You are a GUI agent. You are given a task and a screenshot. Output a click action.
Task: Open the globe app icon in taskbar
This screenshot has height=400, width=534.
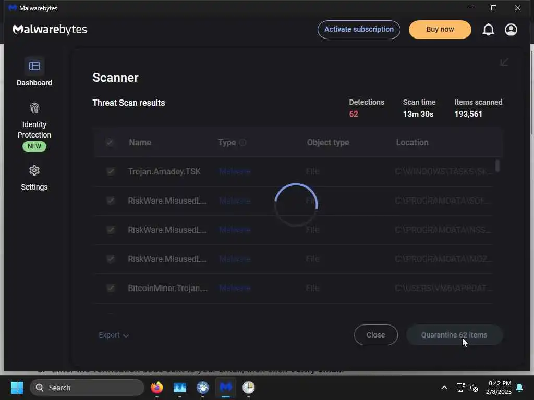click(x=203, y=387)
